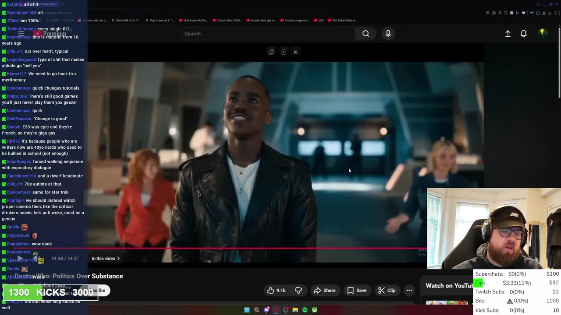This screenshot has width=561, height=315.
Task: Bookmark the page with the heart icon
Action: pos(523,13)
